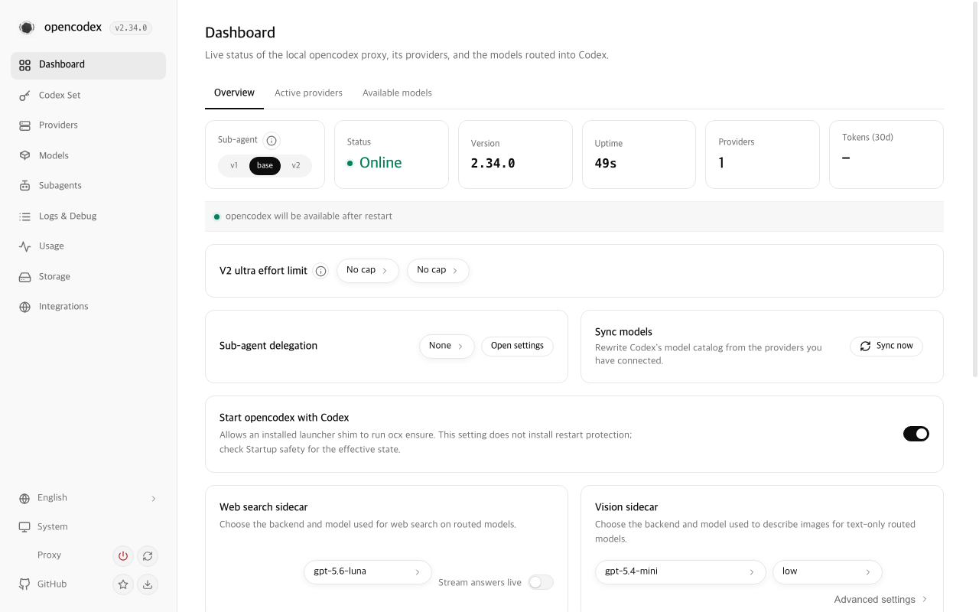This screenshot has width=979, height=612.
Task: Open Codex Set via its key icon
Action: 24,96
